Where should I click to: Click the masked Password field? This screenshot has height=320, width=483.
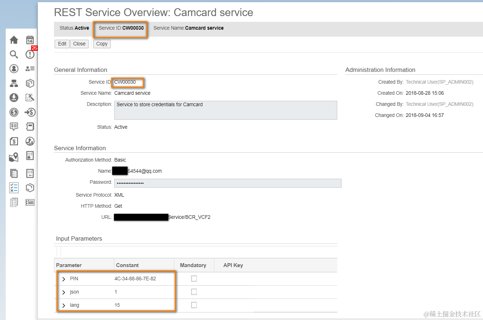pyautogui.click(x=228, y=183)
